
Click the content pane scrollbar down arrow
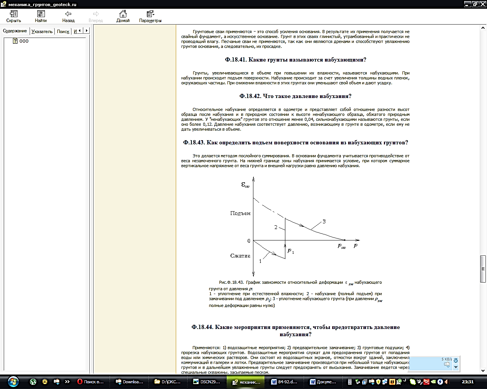pos(483,371)
